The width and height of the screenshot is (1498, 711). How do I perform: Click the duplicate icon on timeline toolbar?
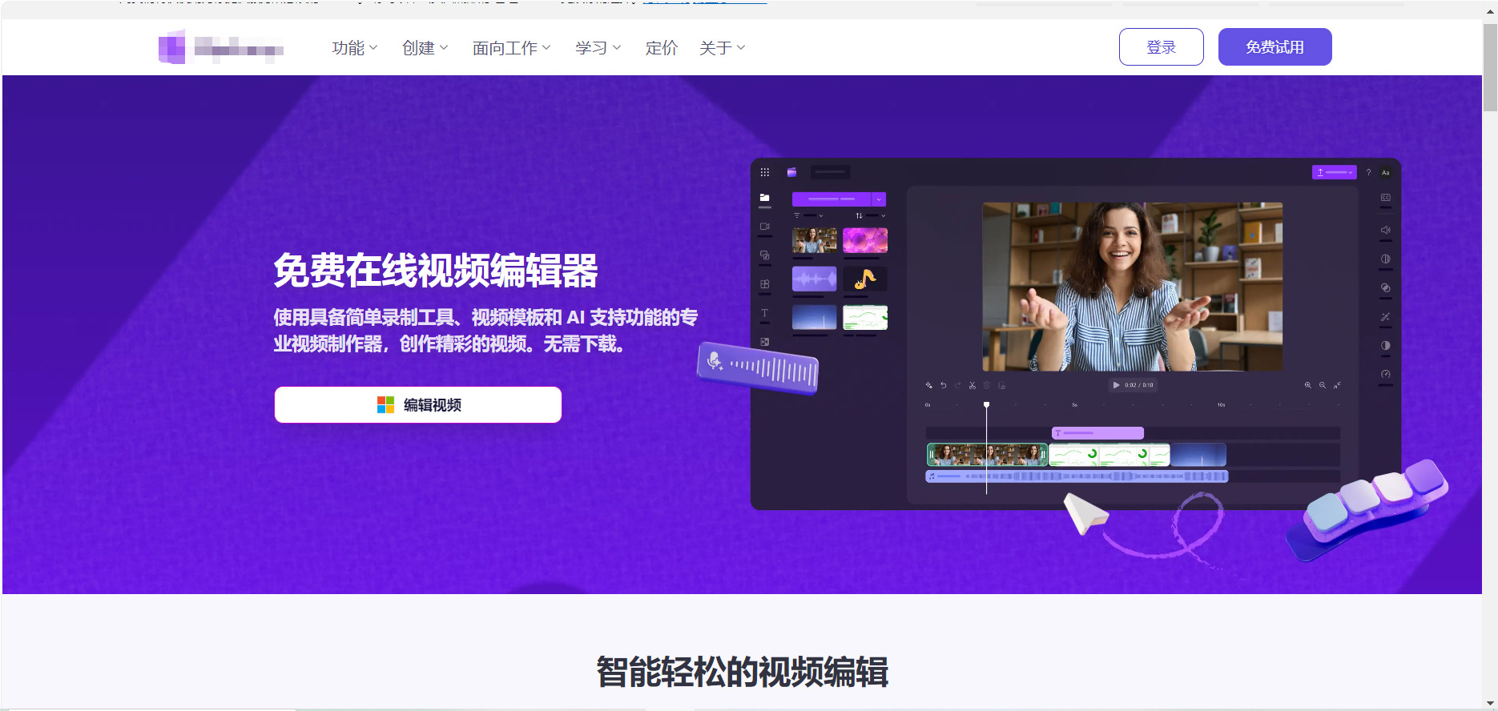pos(1001,385)
